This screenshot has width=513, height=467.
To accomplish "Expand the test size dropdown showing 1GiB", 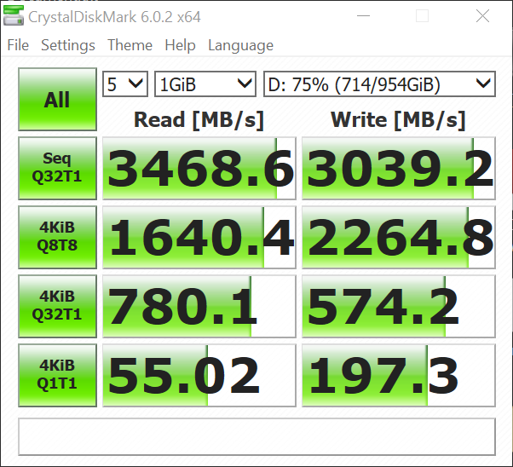I will click(205, 84).
